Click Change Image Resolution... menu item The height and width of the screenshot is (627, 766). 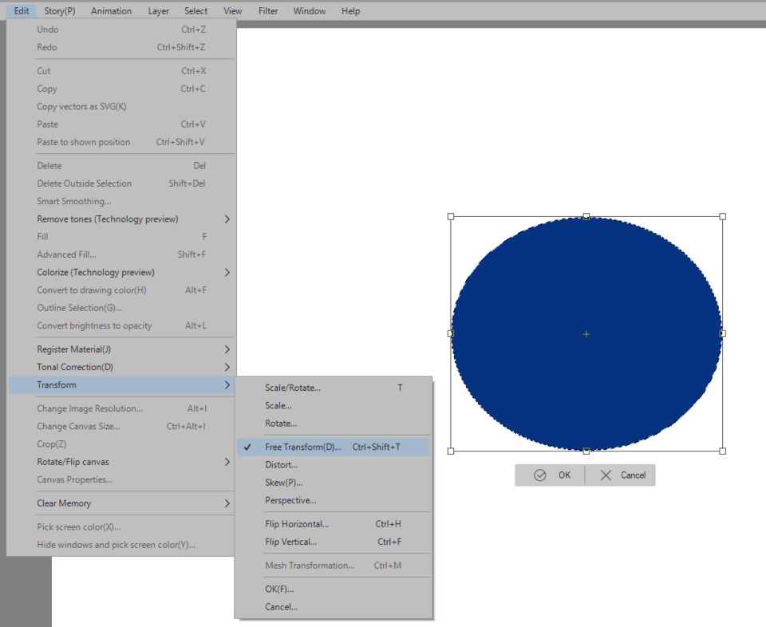coord(121,408)
